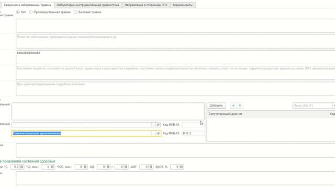Open the linked item of the highlighted diagnosis field
Image resolution: width=335 pixels, height=188 pixels.
point(158,134)
